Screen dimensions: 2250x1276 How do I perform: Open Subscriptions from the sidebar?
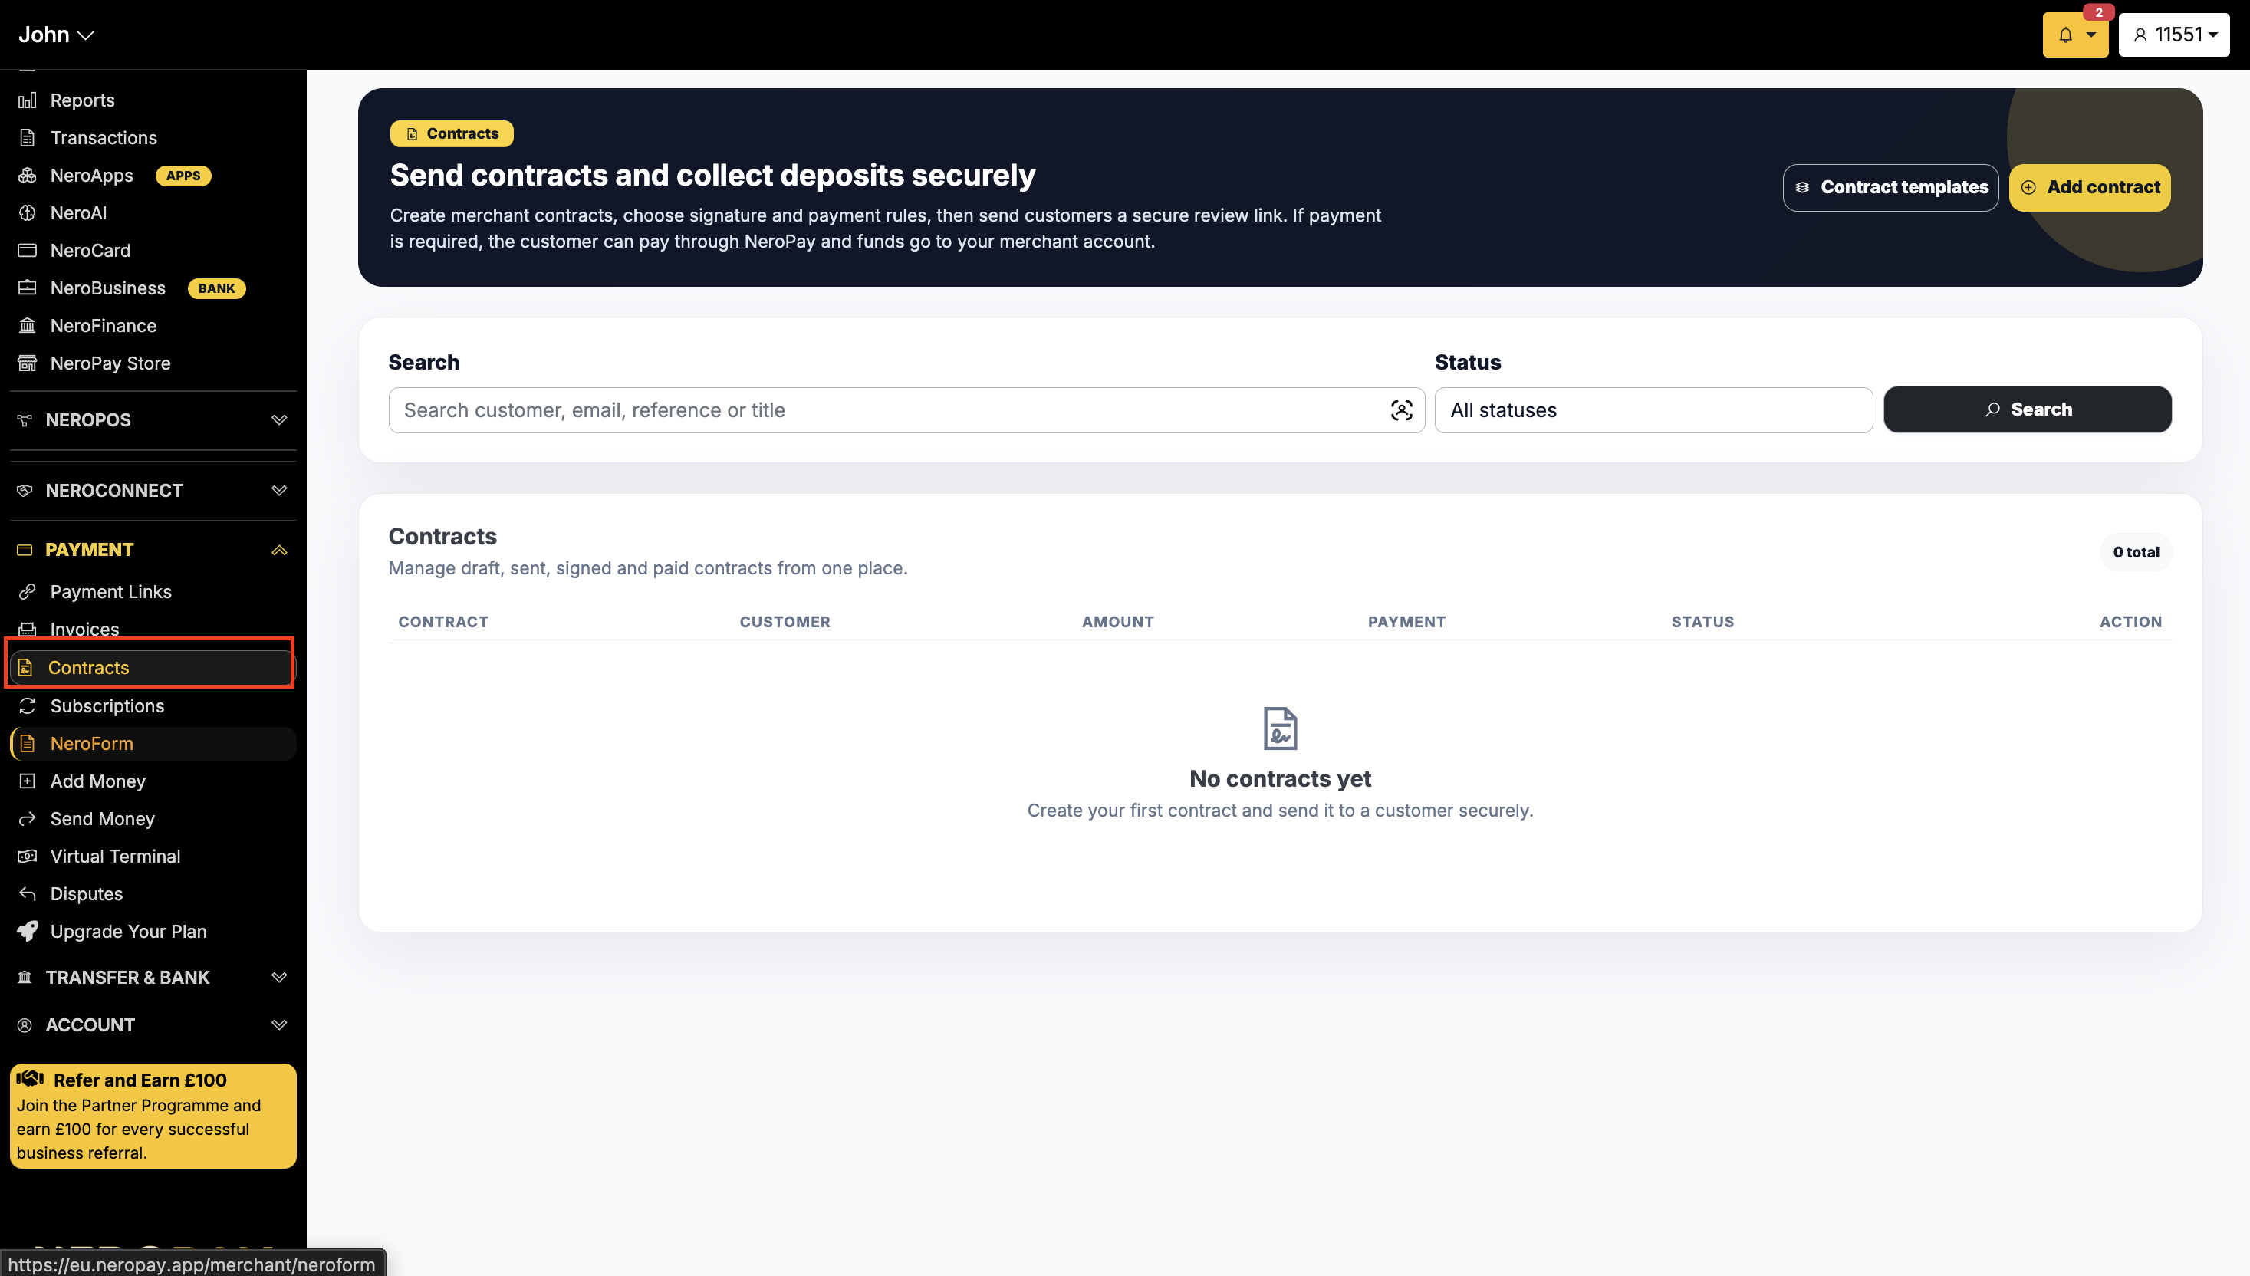[107, 705]
